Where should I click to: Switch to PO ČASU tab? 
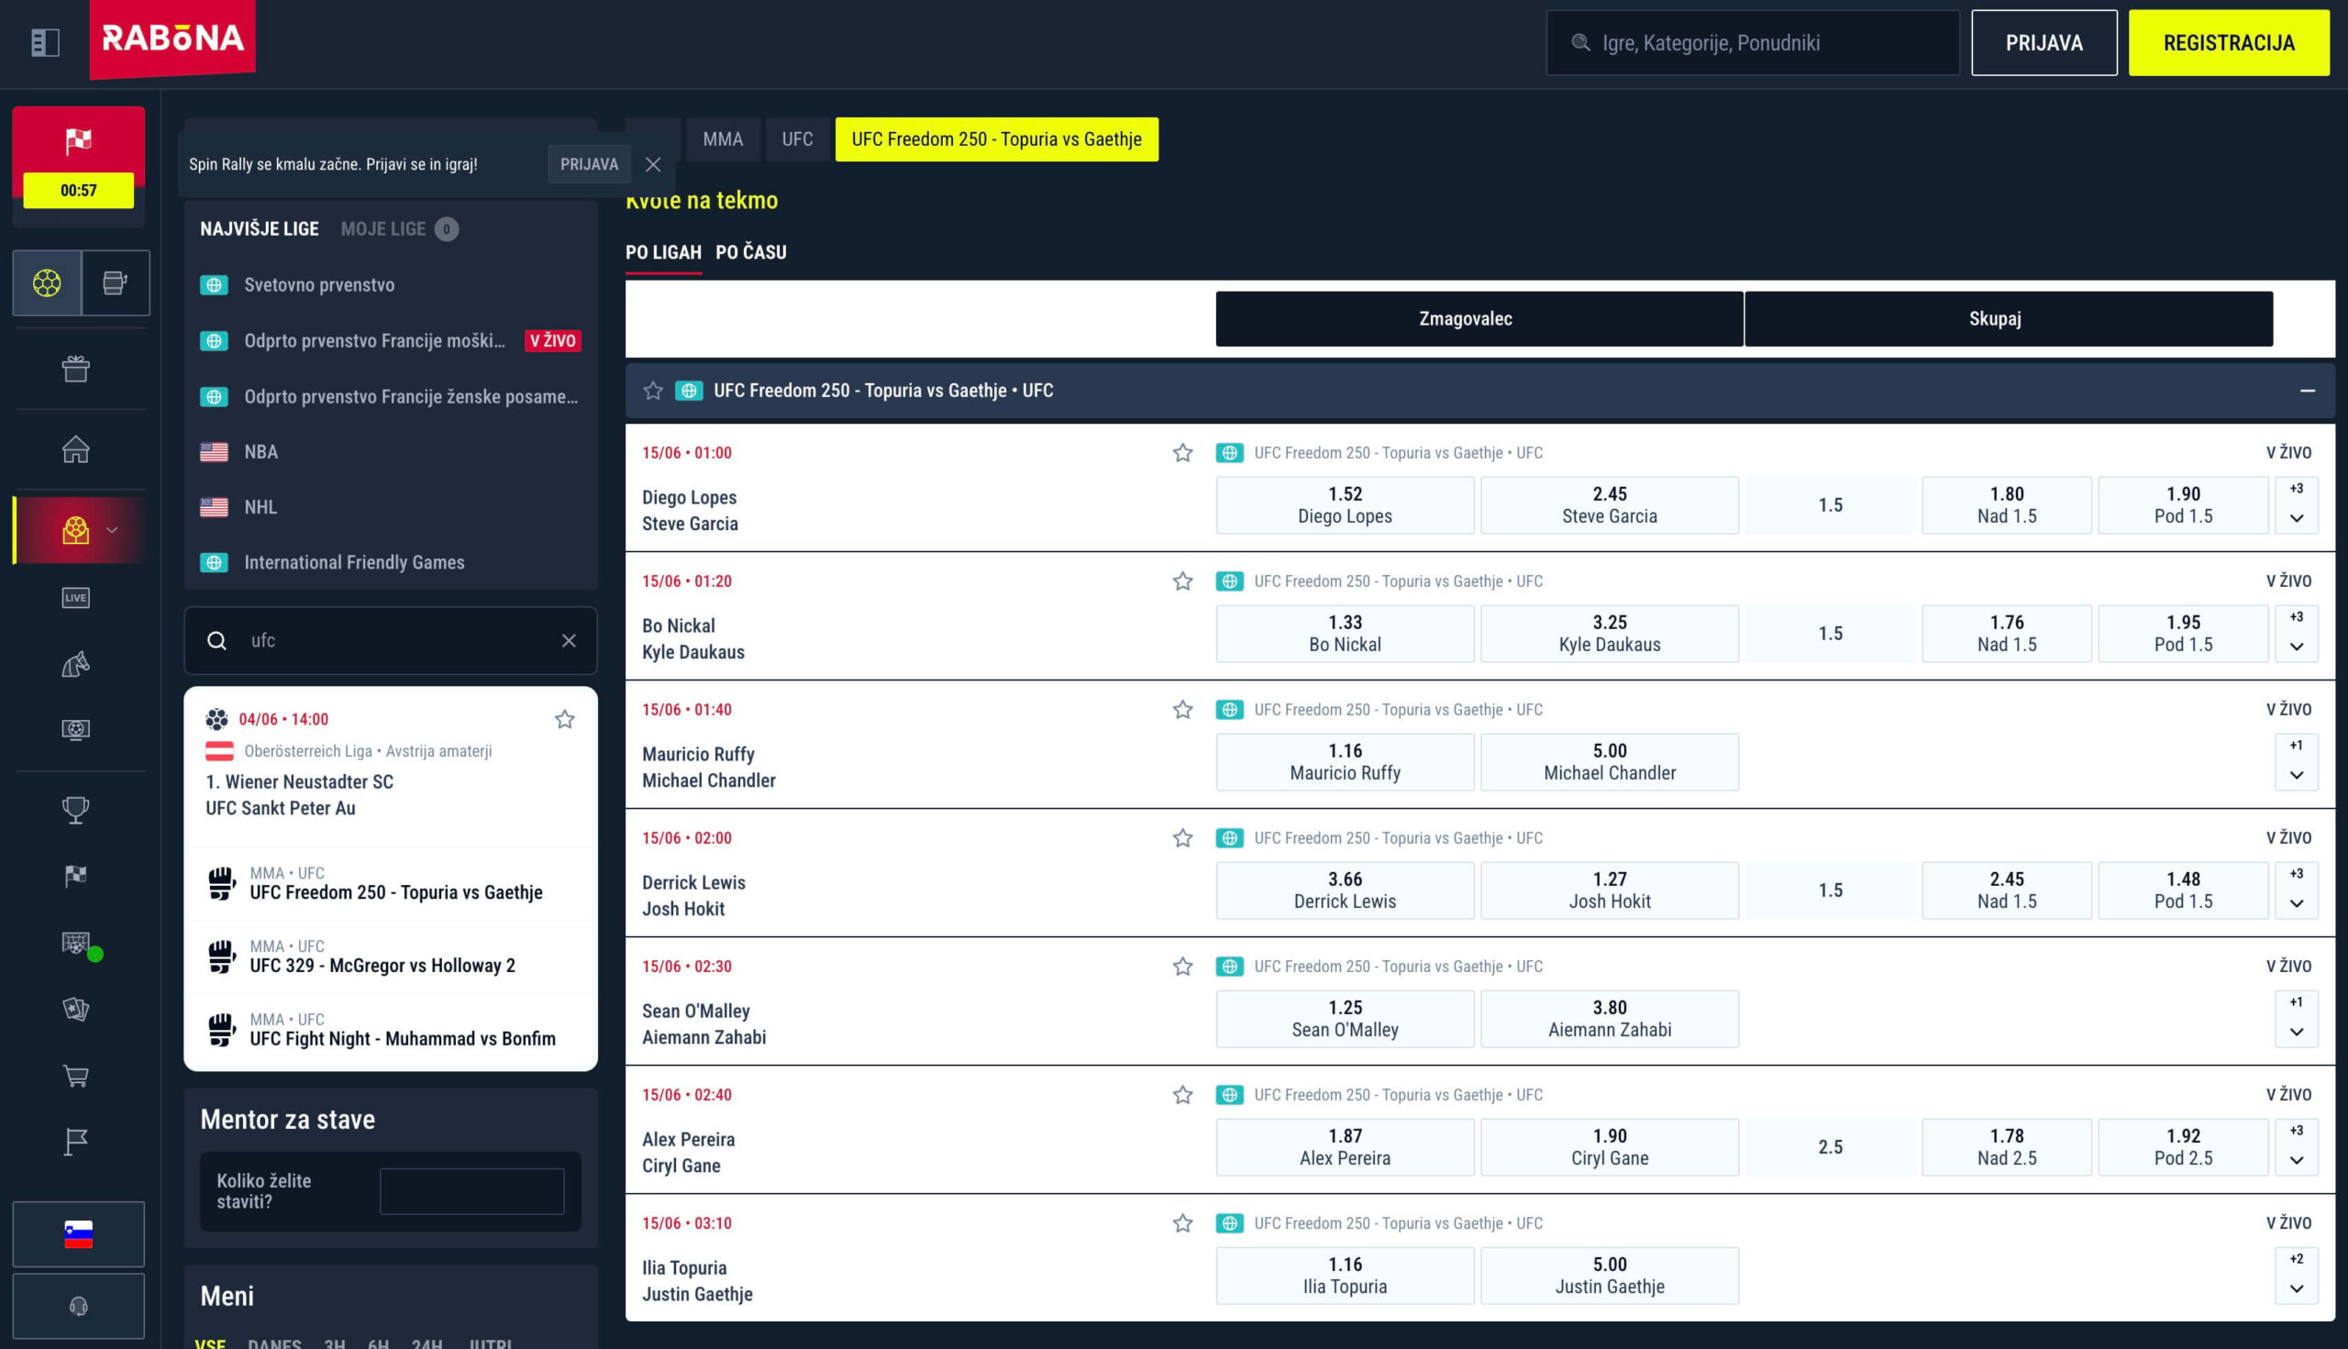tap(750, 252)
